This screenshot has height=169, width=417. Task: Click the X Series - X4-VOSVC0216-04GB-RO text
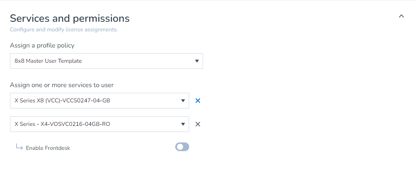[62, 124]
